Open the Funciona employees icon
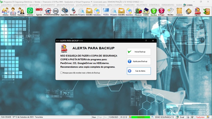 (21, 12)
